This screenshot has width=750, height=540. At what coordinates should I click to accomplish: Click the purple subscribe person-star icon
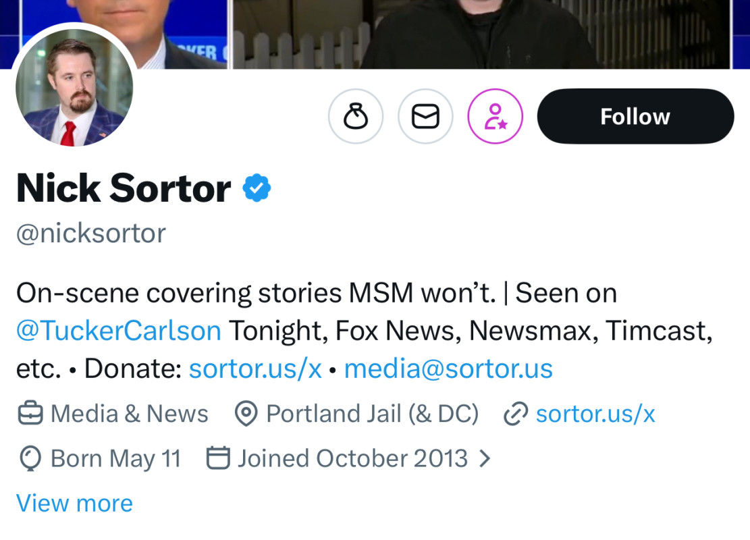coord(495,117)
